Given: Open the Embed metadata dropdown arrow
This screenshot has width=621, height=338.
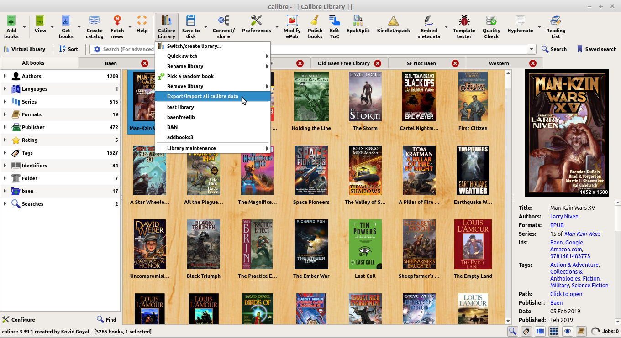Looking at the screenshot, I should (x=446, y=27).
